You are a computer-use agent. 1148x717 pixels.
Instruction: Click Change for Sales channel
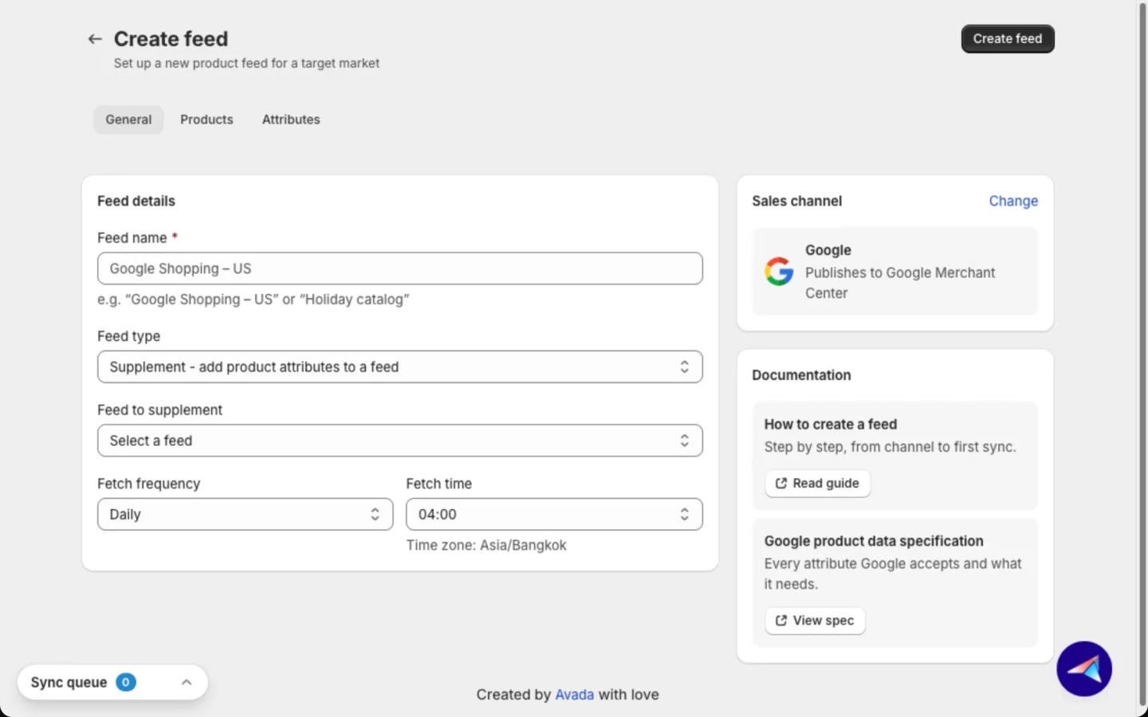click(1013, 202)
